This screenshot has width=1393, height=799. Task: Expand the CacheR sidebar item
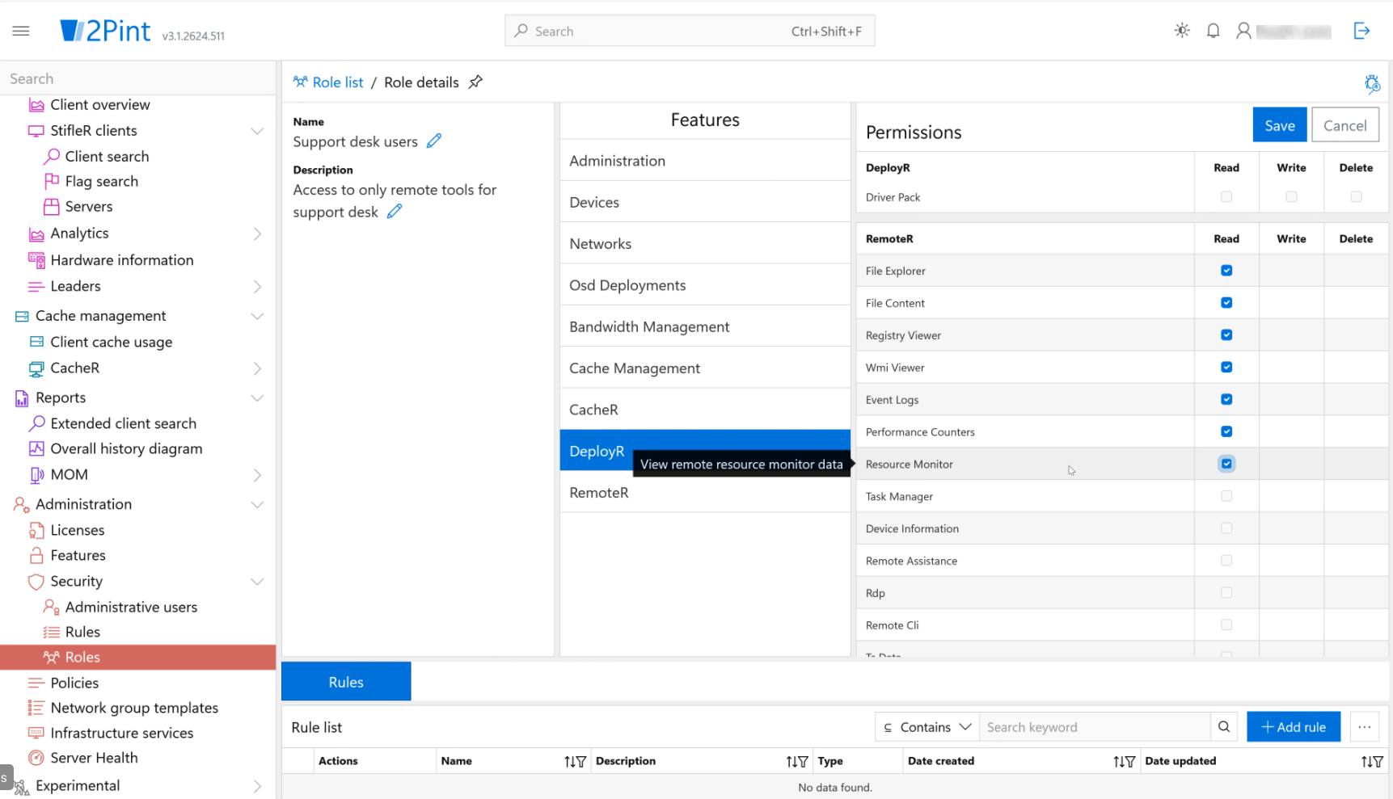pos(257,368)
